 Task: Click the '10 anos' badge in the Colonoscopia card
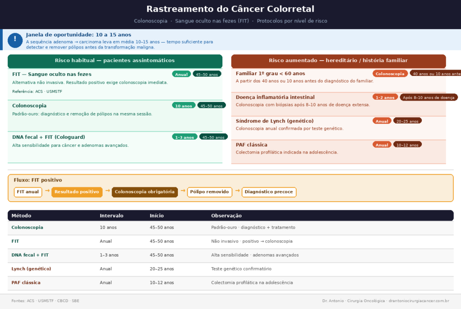pyautogui.click(x=184, y=106)
